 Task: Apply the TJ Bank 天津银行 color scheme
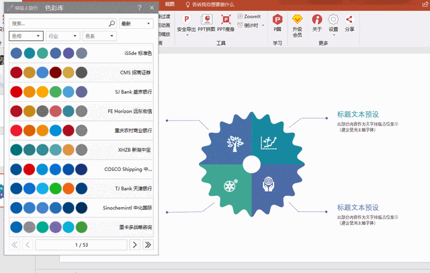point(81,188)
